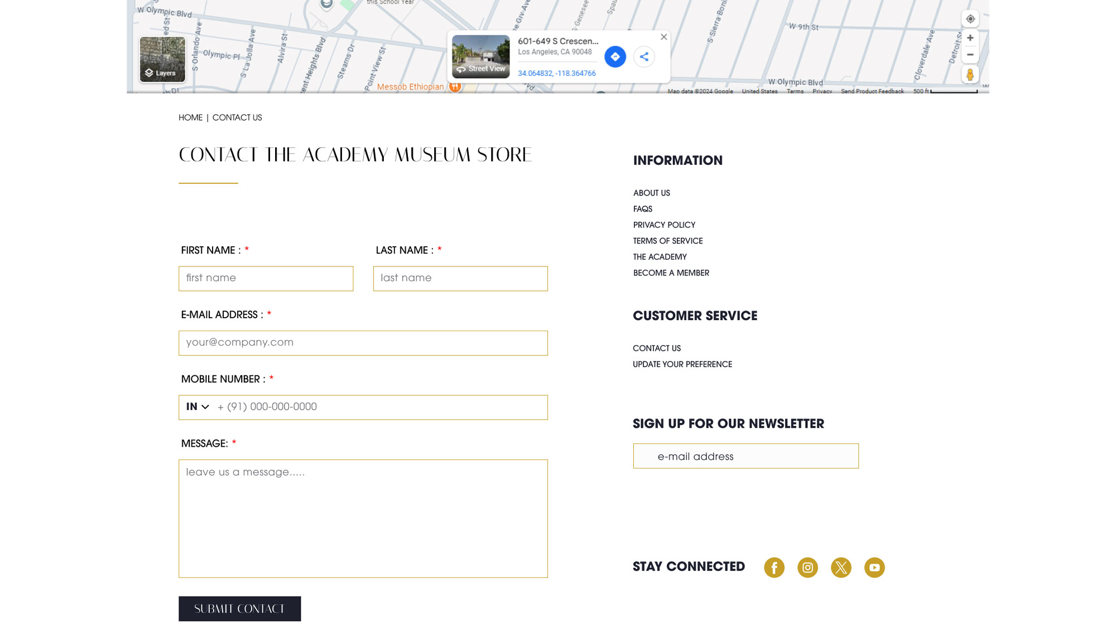Image resolution: width=1116 pixels, height=626 pixels.
Task: Select HOME in the breadcrumb
Action: coord(191,117)
